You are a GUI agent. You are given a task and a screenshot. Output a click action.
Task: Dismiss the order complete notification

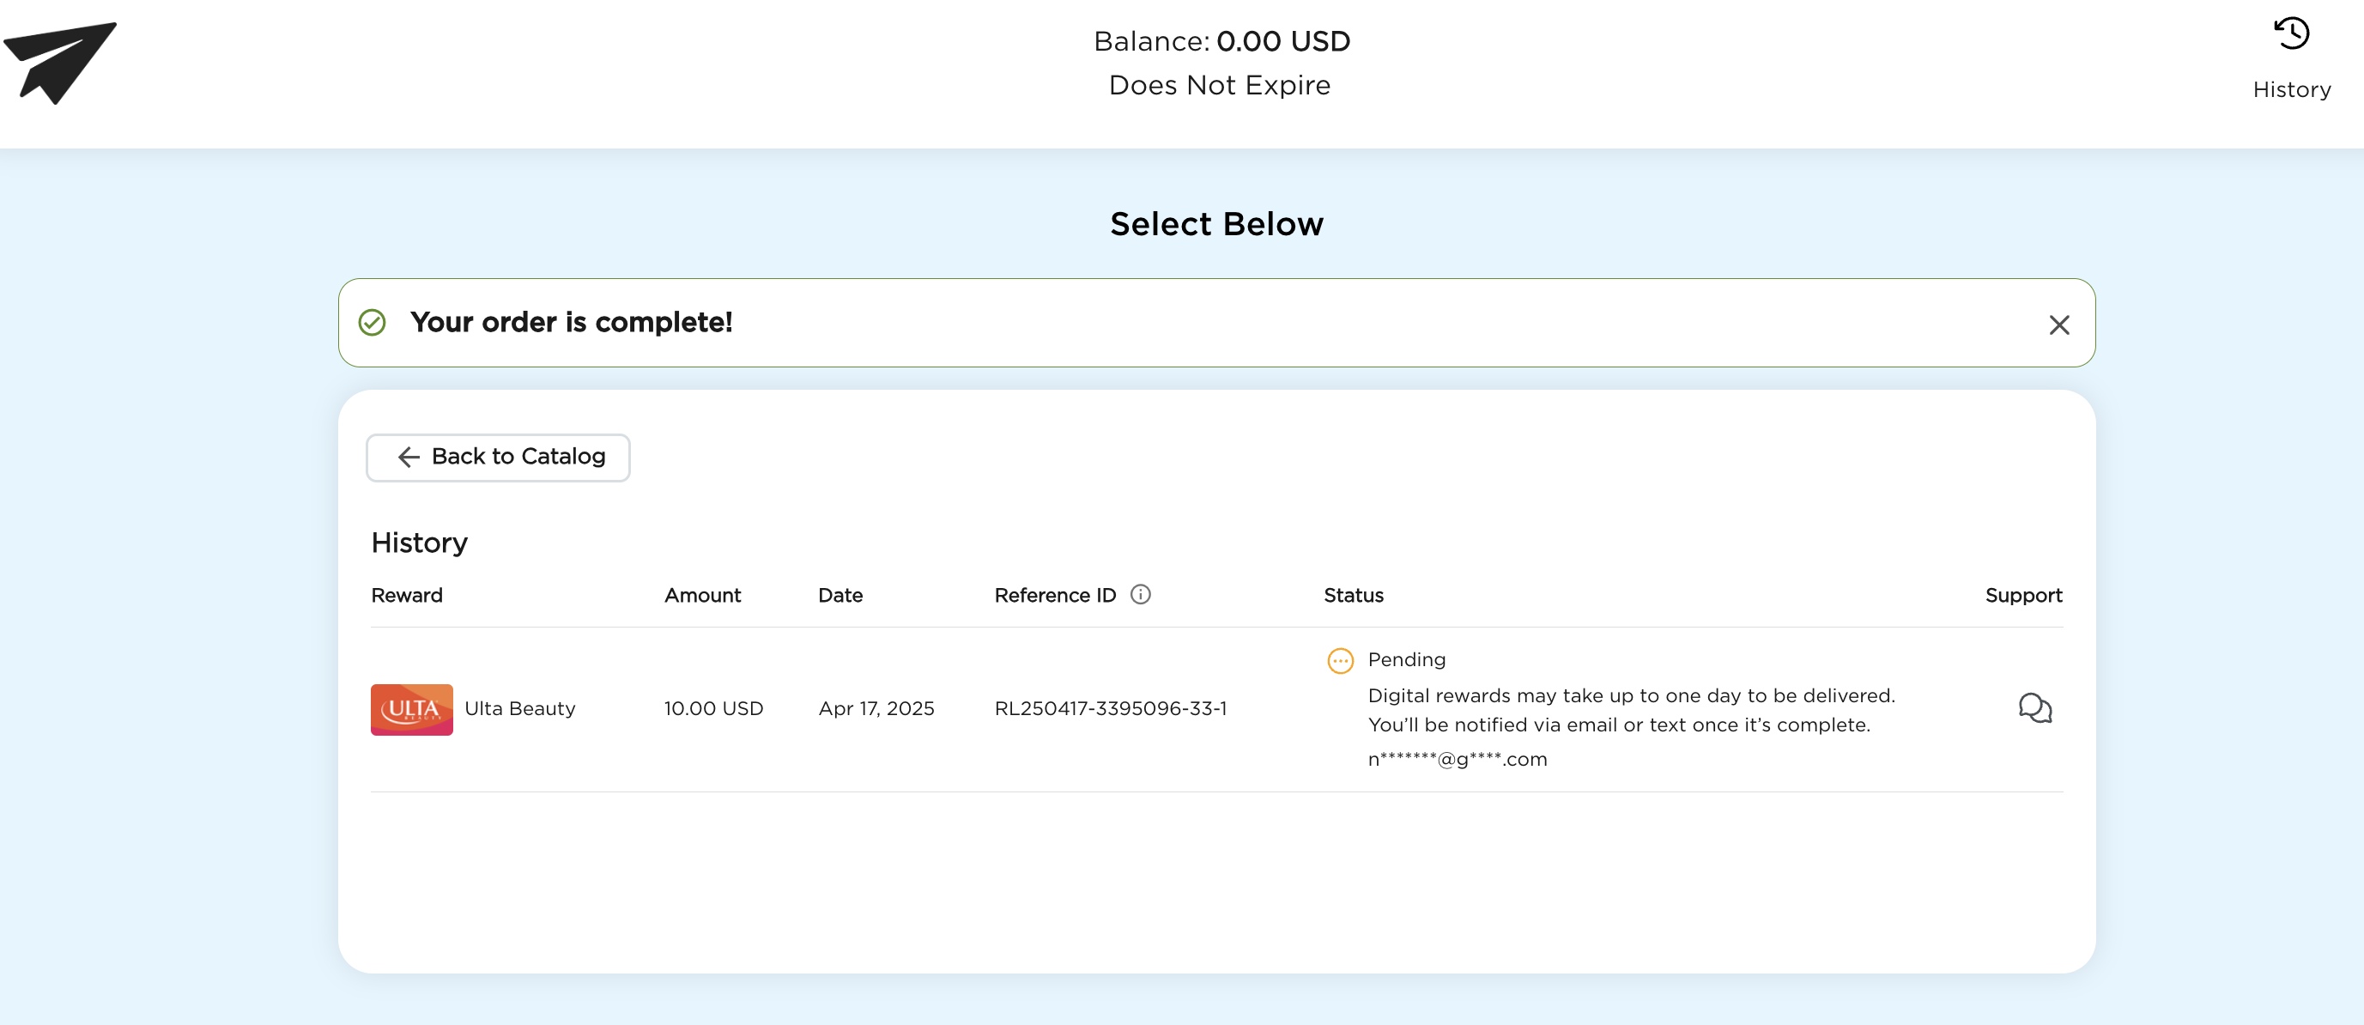pos(2058,324)
